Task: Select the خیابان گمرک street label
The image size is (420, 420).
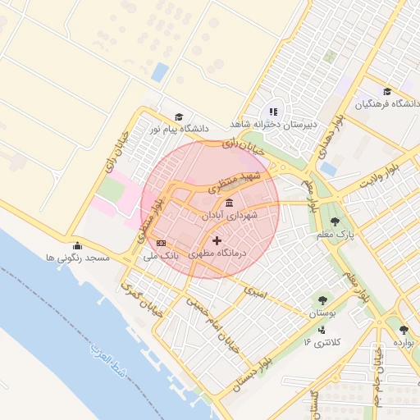Action: pos(142,300)
